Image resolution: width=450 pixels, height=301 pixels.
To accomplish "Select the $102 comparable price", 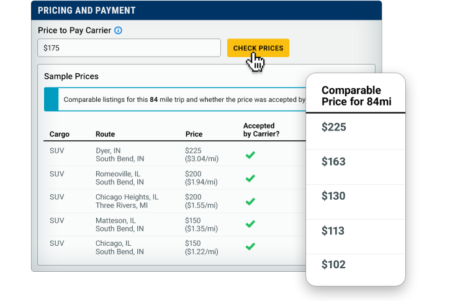I will tap(333, 264).
